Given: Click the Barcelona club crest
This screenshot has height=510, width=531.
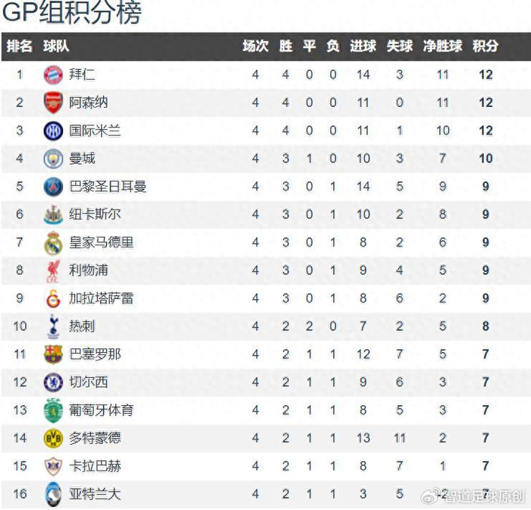Looking at the screenshot, I should 53,354.
